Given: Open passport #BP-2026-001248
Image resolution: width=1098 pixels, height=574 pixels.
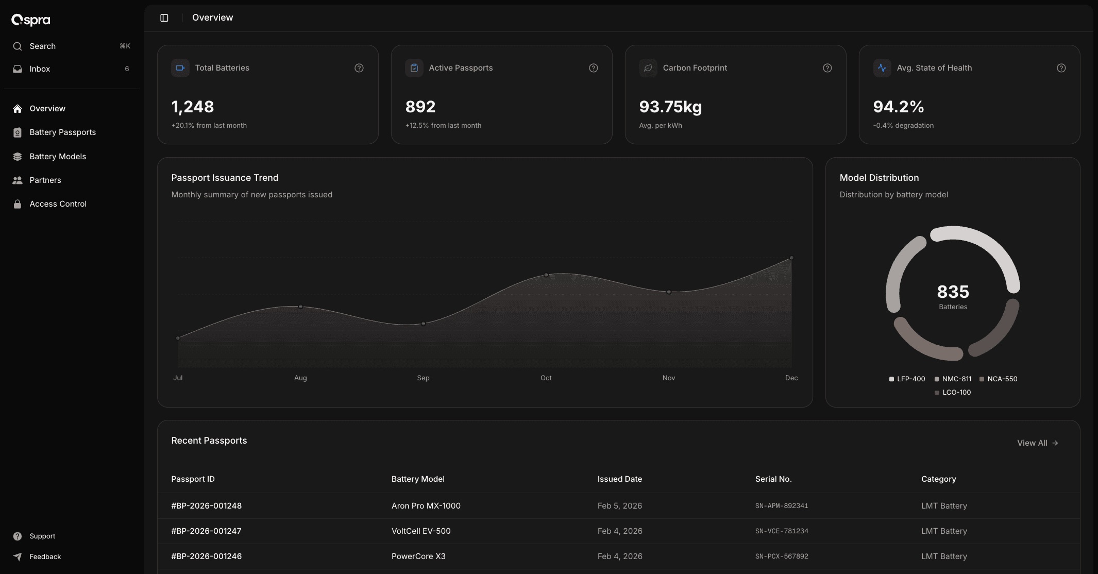Looking at the screenshot, I should click(x=206, y=505).
